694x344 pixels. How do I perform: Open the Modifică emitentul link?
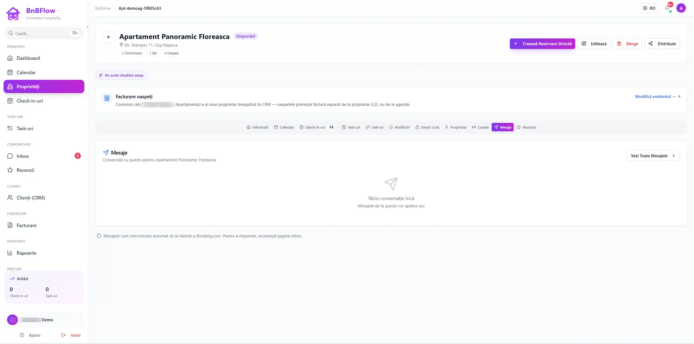658,97
